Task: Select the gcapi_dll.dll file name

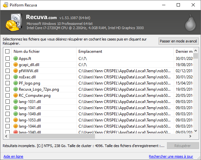Action: [x=29, y=65]
